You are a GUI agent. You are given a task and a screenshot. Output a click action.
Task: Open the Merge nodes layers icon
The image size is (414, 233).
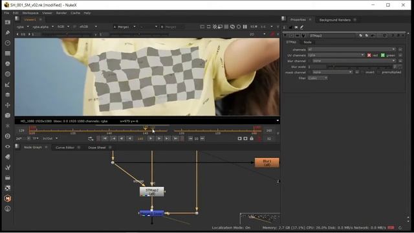click(x=8, y=95)
